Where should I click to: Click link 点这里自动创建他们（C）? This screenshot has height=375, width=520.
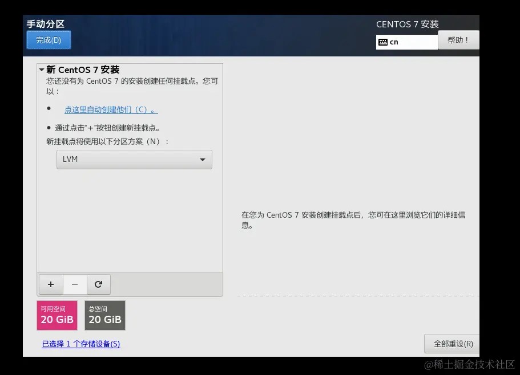coord(111,109)
